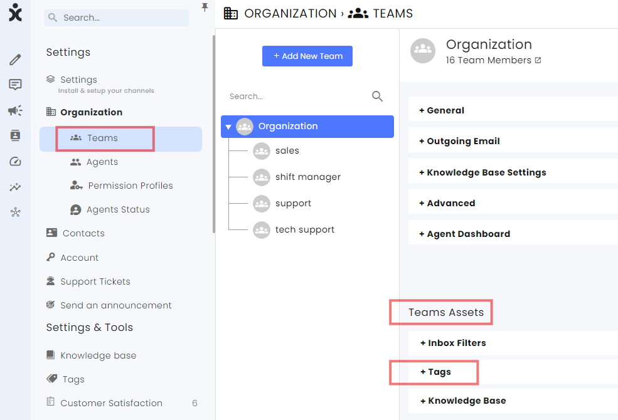
Task: Open the megaphone campaigns icon
Action: [15, 110]
